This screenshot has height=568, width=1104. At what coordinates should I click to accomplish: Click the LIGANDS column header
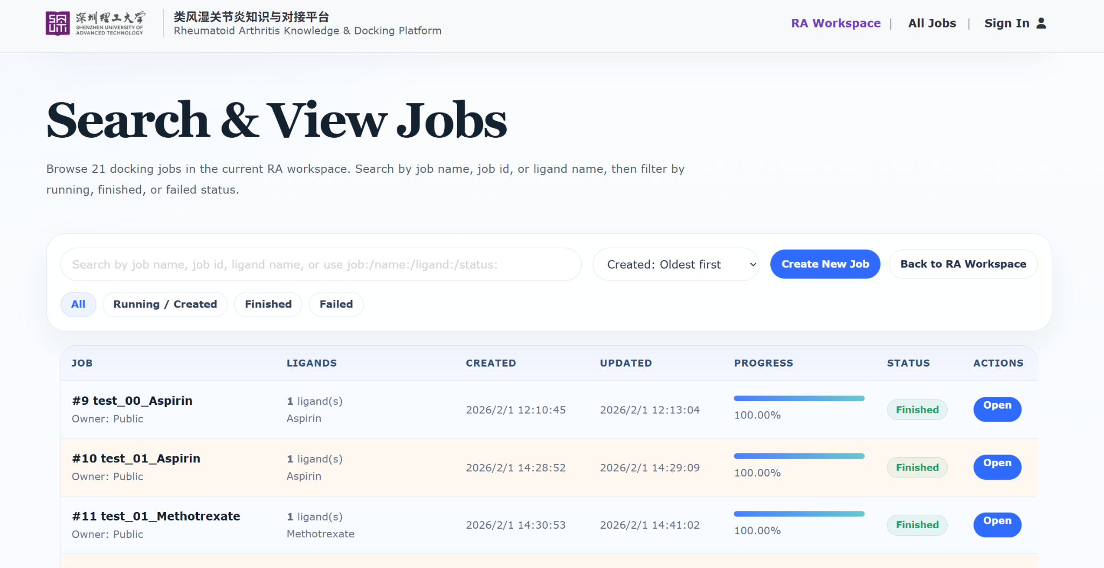click(x=312, y=363)
